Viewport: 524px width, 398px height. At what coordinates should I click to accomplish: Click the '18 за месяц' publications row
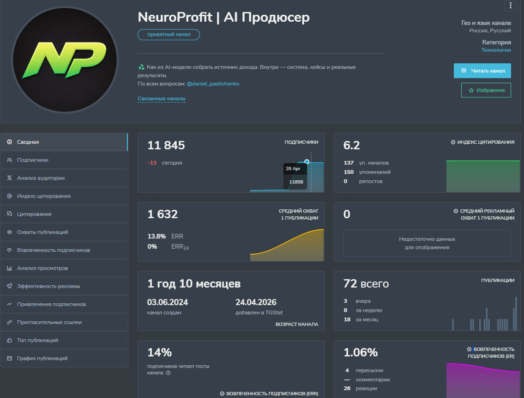click(361, 320)
